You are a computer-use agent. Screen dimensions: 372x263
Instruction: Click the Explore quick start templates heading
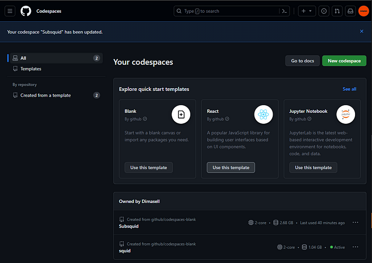(154, 89)
